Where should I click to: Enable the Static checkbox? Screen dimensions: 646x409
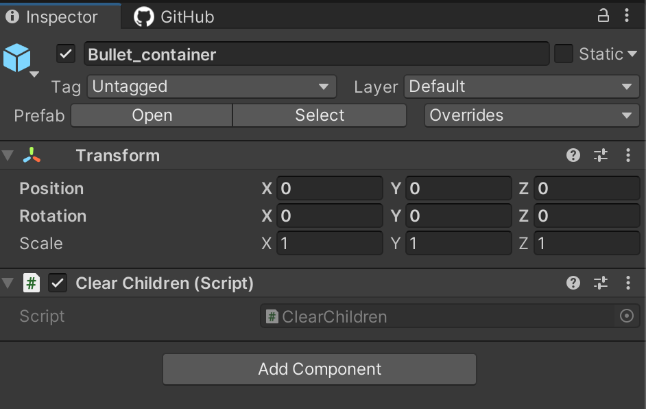coord(564,54)
